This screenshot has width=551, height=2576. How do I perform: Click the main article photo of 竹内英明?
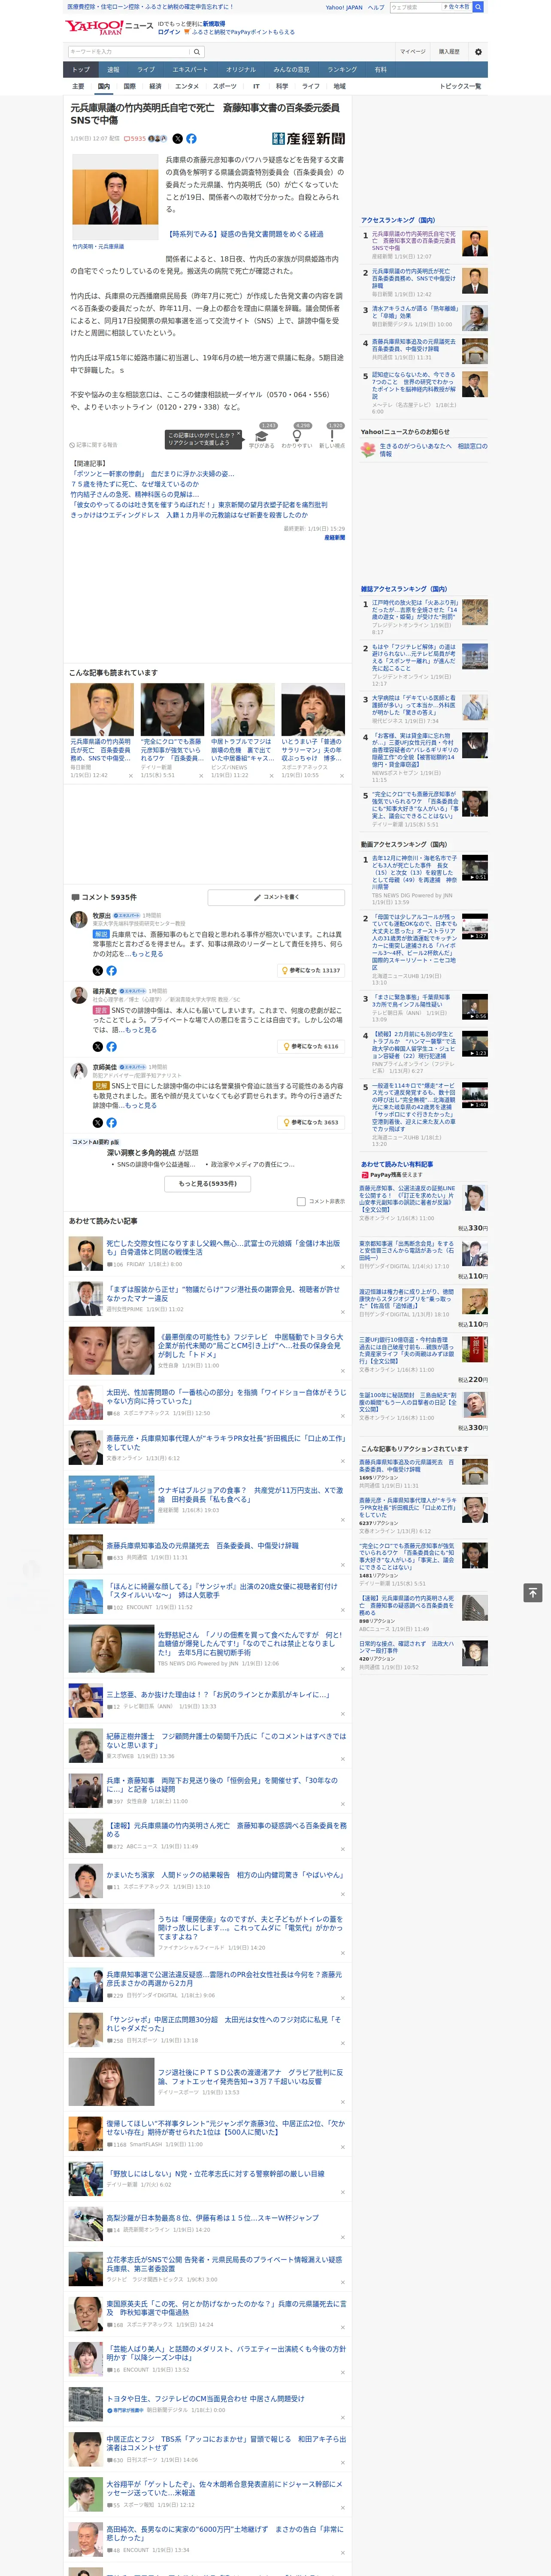(x=115, y=197)
